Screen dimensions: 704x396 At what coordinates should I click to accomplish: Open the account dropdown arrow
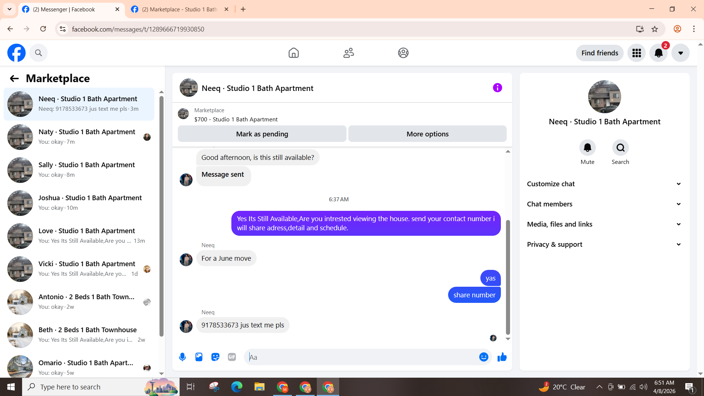tap(681, 53)
